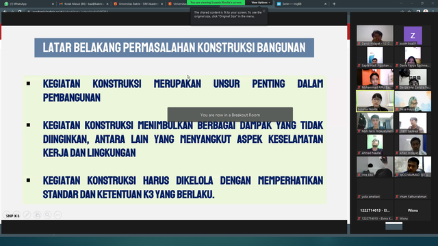
Task: Go back in the browser
Action: pos(5,12)
